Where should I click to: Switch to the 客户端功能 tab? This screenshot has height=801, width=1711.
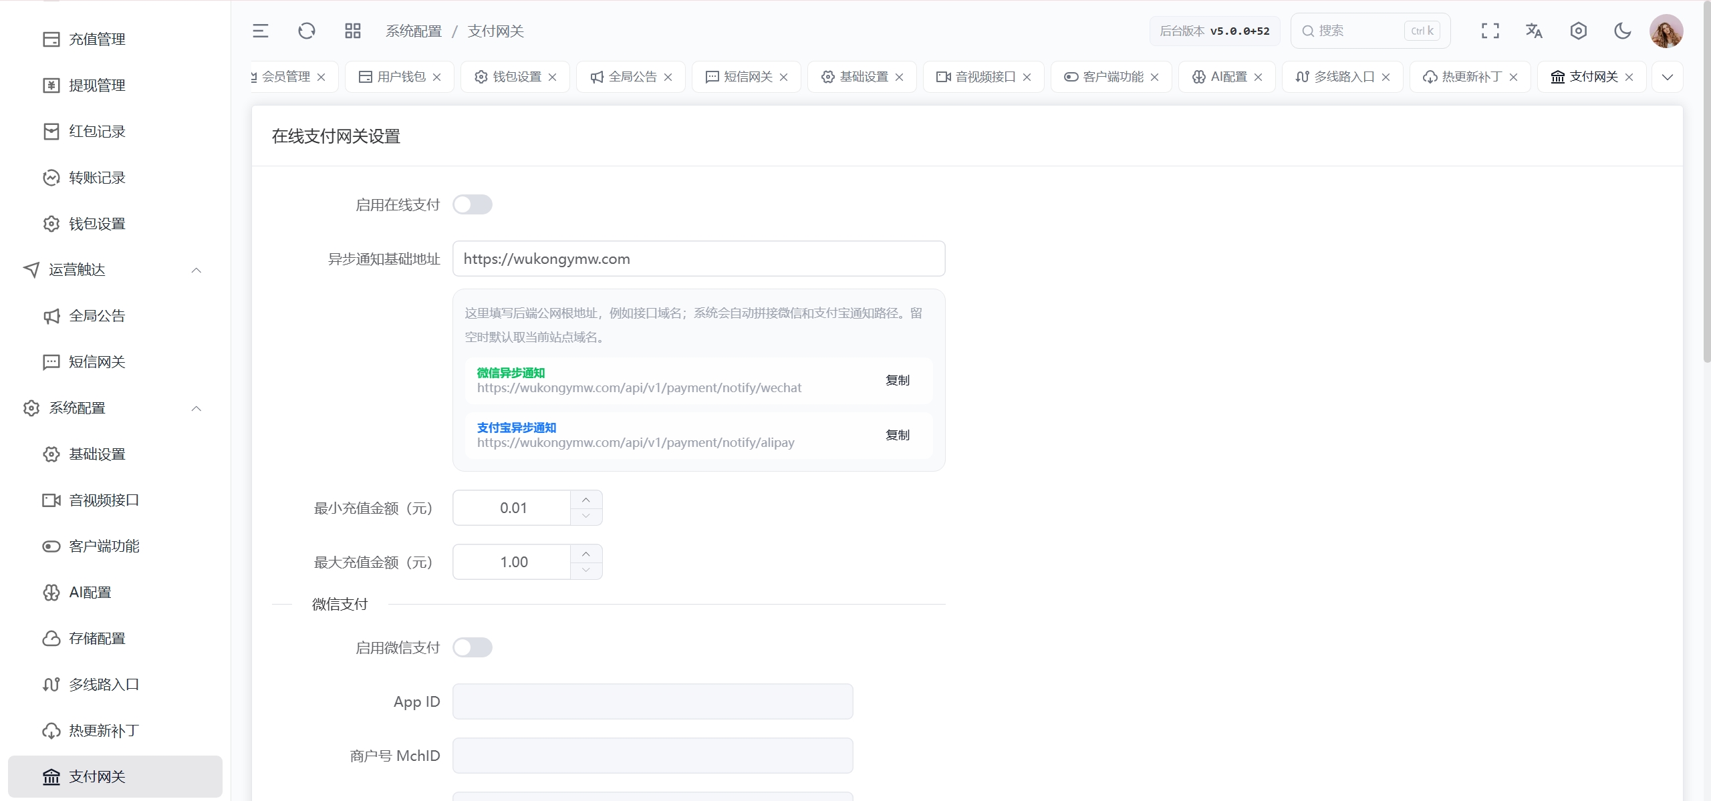[1113, 77]
